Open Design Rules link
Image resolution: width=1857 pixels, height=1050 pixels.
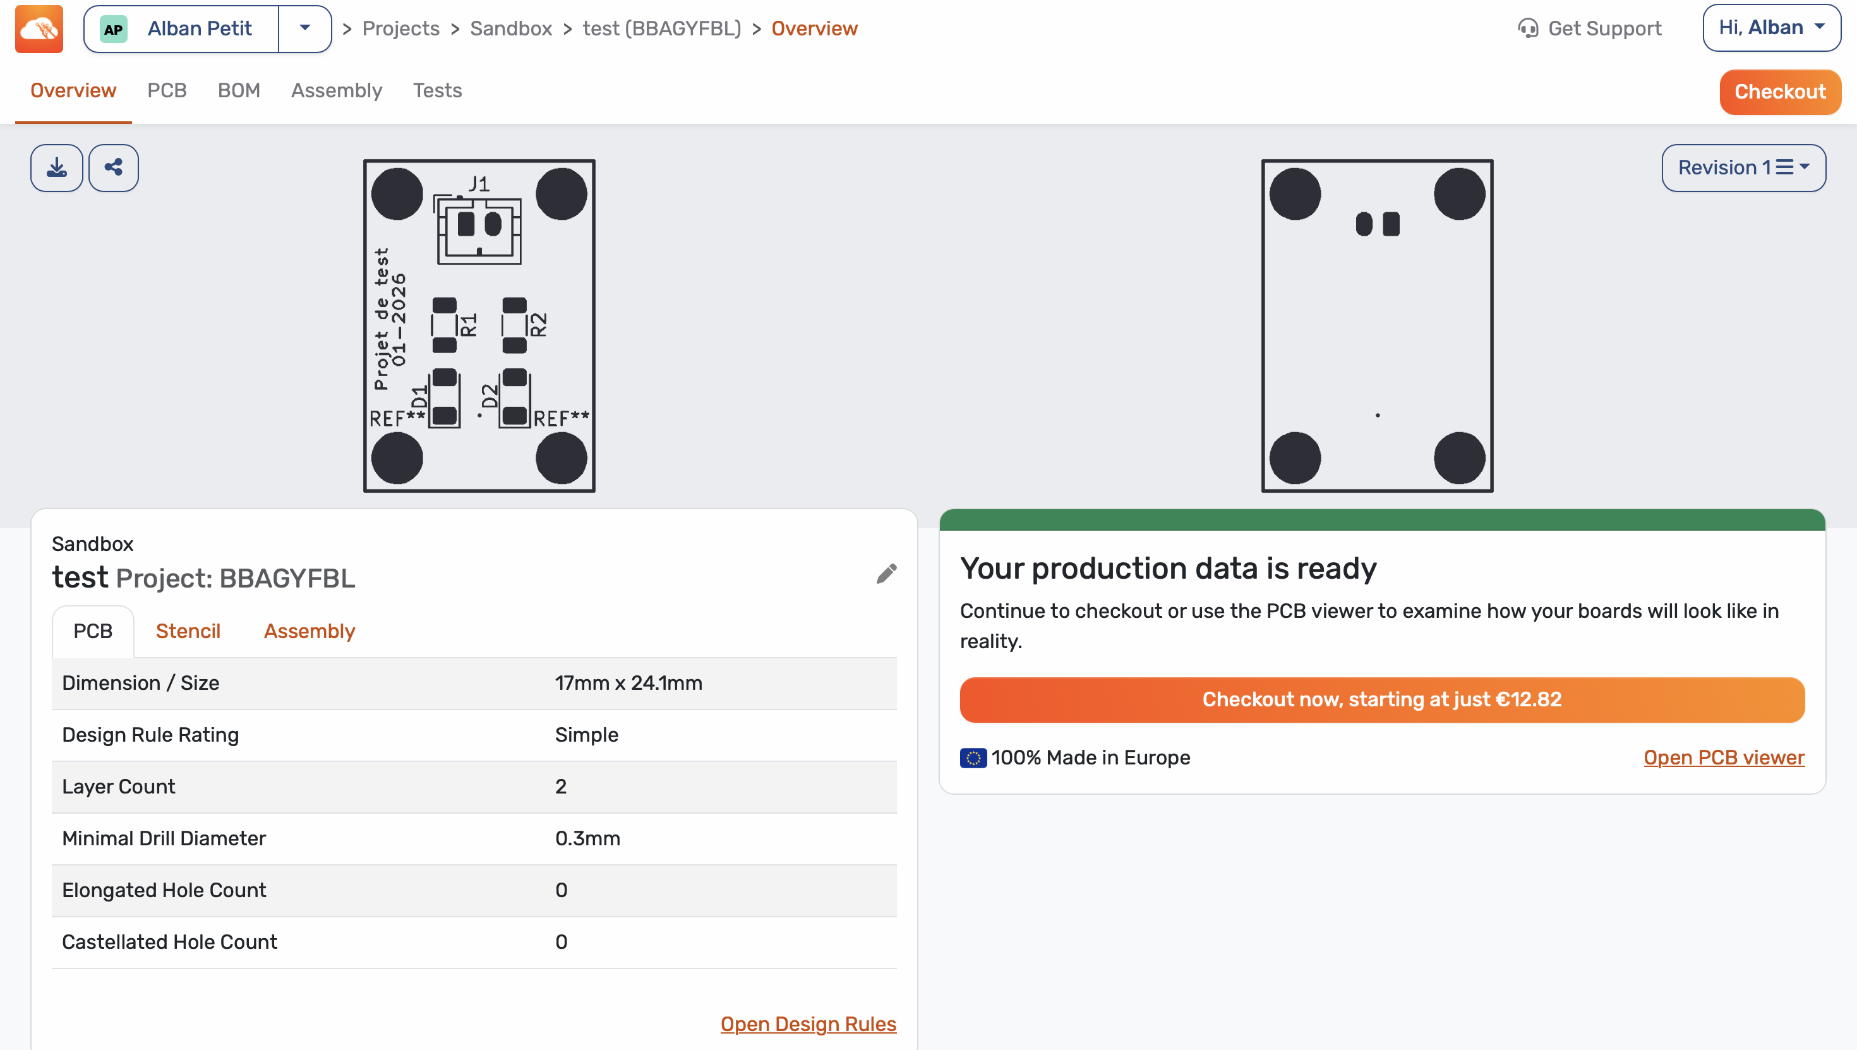(807, 1024)
